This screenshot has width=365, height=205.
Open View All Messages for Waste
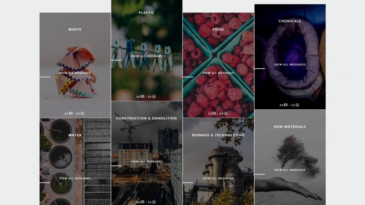pos(75,73)
